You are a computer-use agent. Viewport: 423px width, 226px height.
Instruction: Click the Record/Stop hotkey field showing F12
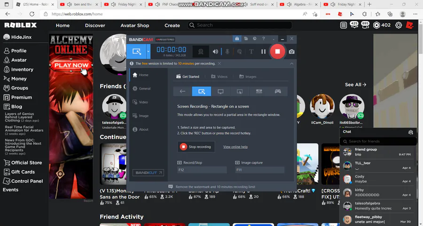202,170
